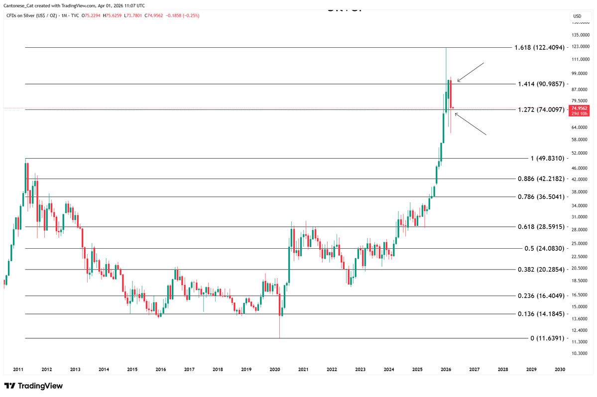Click 111.0000 on the price scale
Image resolution: width=597 pixels, height=397 pixels.
coord(581,59)
